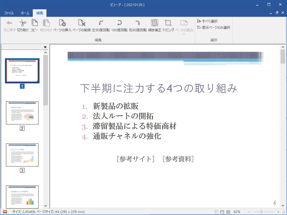Screen dimensions: 287x215
Task: Rotate the page right 90 degrees
Action: 138,25
